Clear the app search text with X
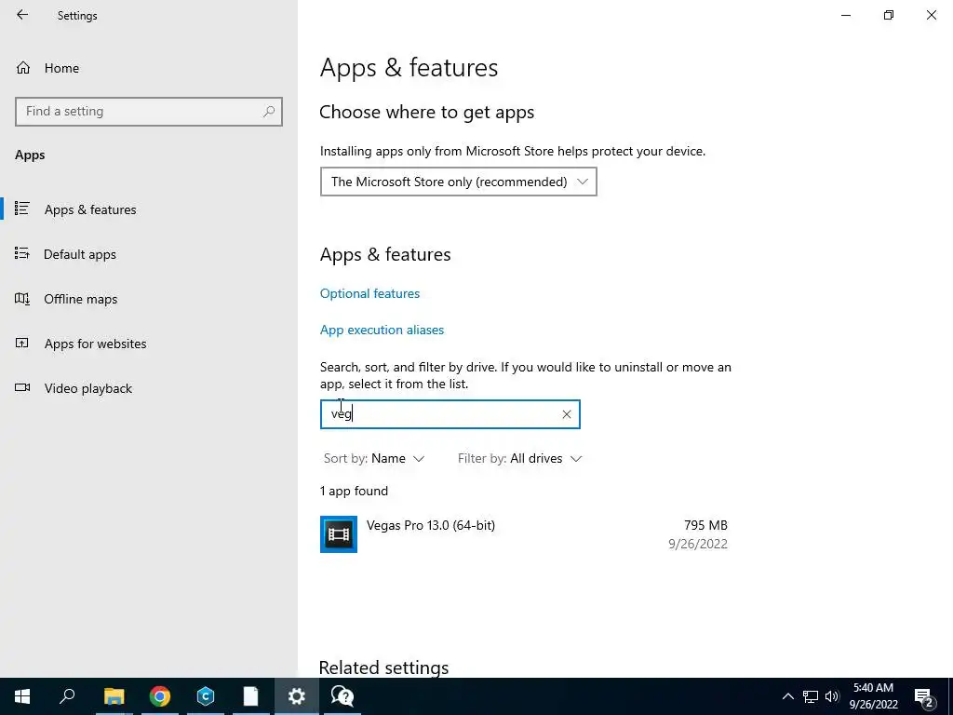 point(567,414)
